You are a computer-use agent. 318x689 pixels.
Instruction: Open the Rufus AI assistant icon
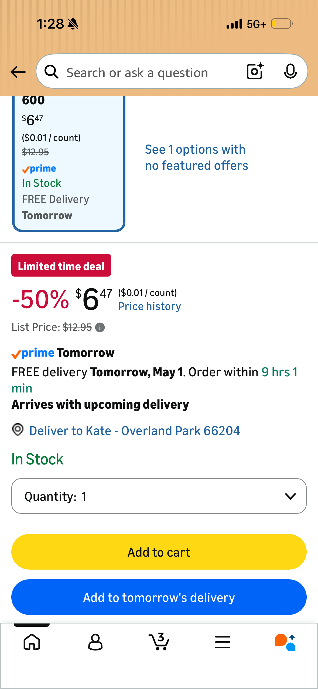(285, 642)
